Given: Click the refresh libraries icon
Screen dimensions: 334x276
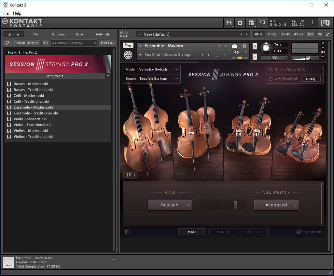Looking at the screenshot, I should (7, 43).
